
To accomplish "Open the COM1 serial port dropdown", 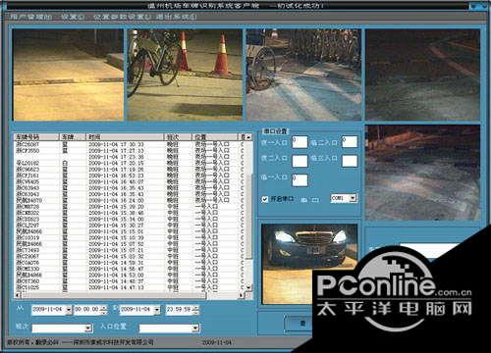I will coord(353,198).
